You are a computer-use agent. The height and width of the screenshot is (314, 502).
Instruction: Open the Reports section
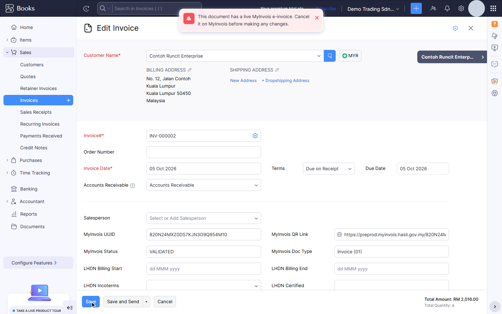[x=29, y=214]
